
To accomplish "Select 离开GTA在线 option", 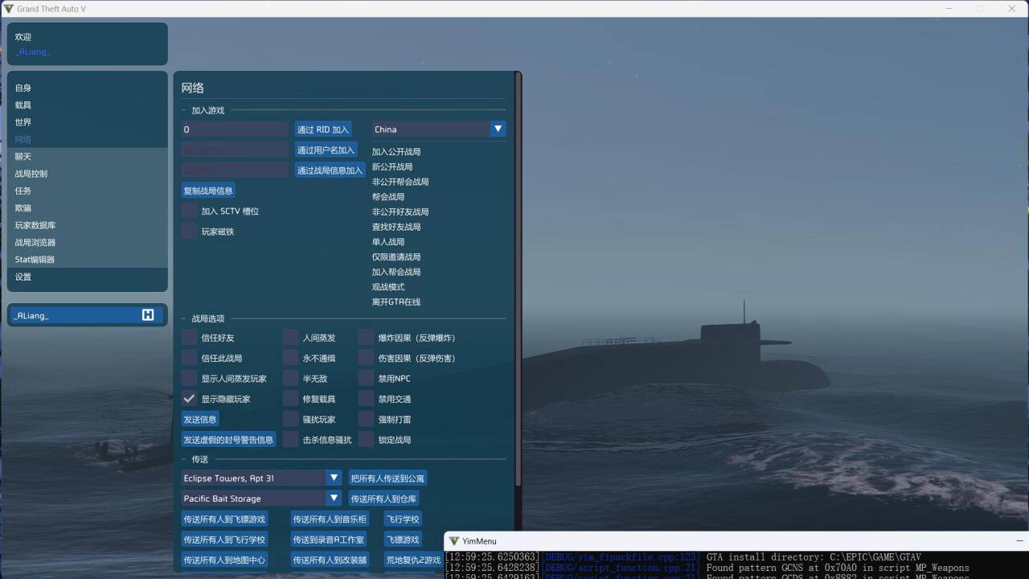I will pos(396,302).
